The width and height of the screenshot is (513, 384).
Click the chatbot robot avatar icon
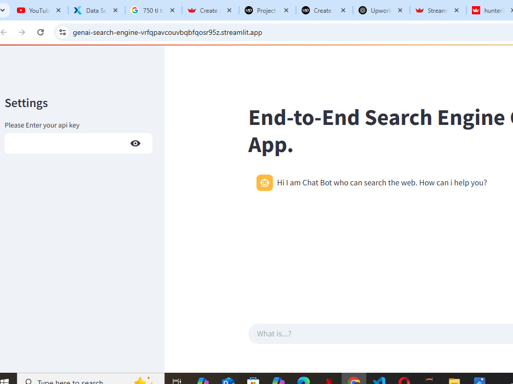click(x=264, y=183)
